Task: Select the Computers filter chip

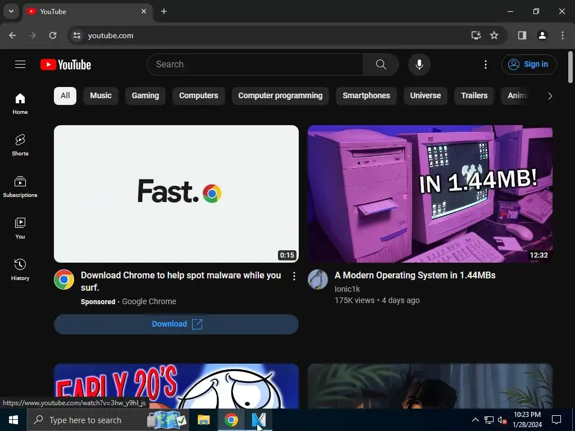Action: pyautogui.click(x=198, y=95)
